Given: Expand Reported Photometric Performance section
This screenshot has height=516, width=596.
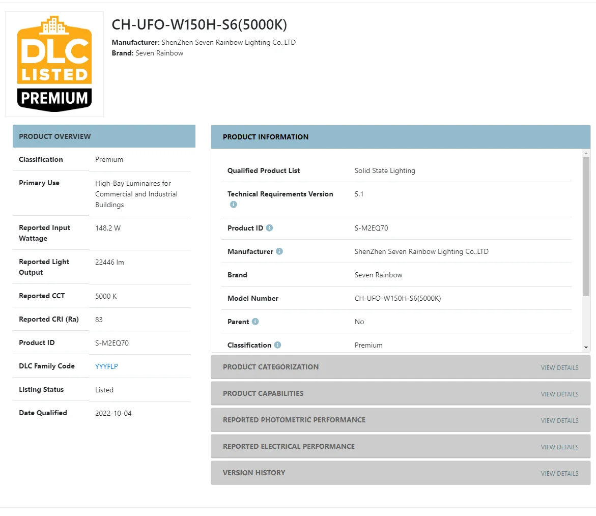Looking at the screenshot, I should point(401,420).
